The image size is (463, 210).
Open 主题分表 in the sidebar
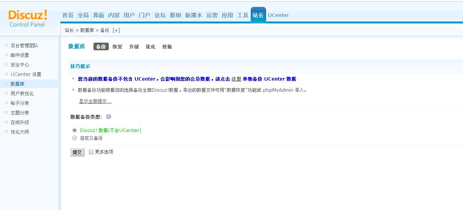(20, 112)
